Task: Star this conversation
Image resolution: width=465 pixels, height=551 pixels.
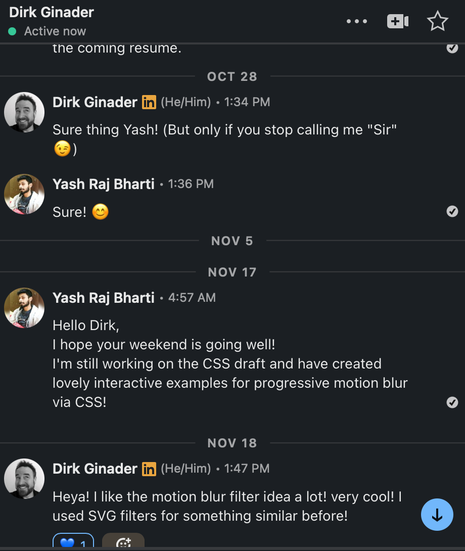Action: (438, 21)
